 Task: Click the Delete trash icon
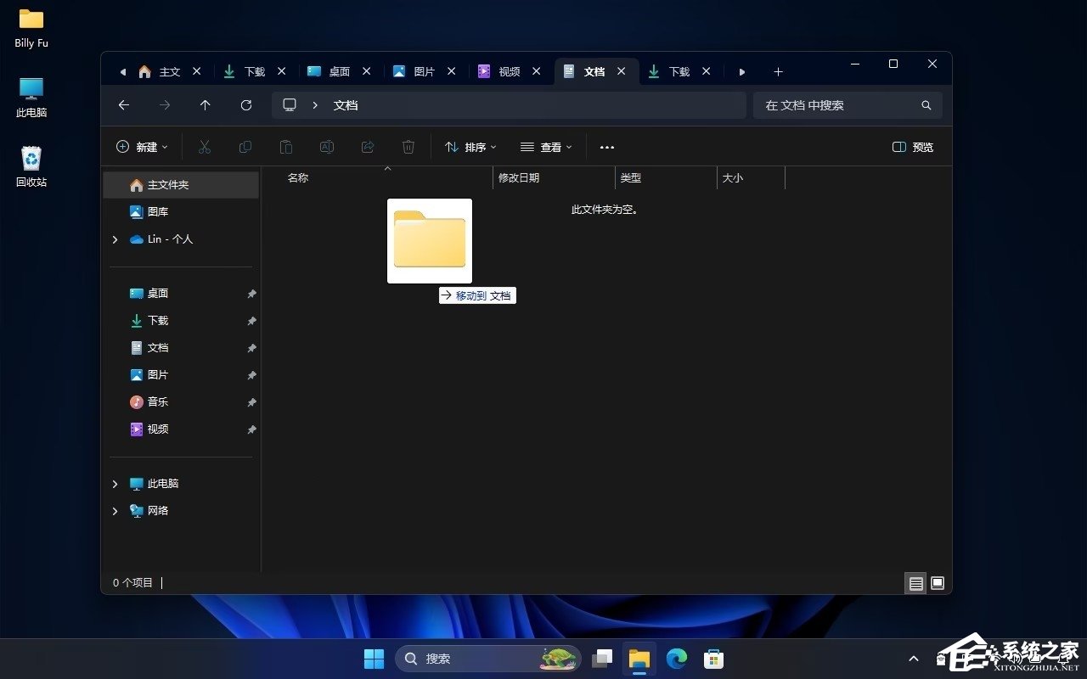click(x=408, y=147)
